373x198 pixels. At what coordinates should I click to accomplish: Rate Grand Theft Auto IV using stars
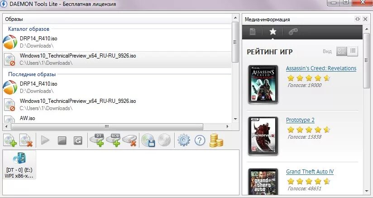pyautogui.click(x=309, y=181)
